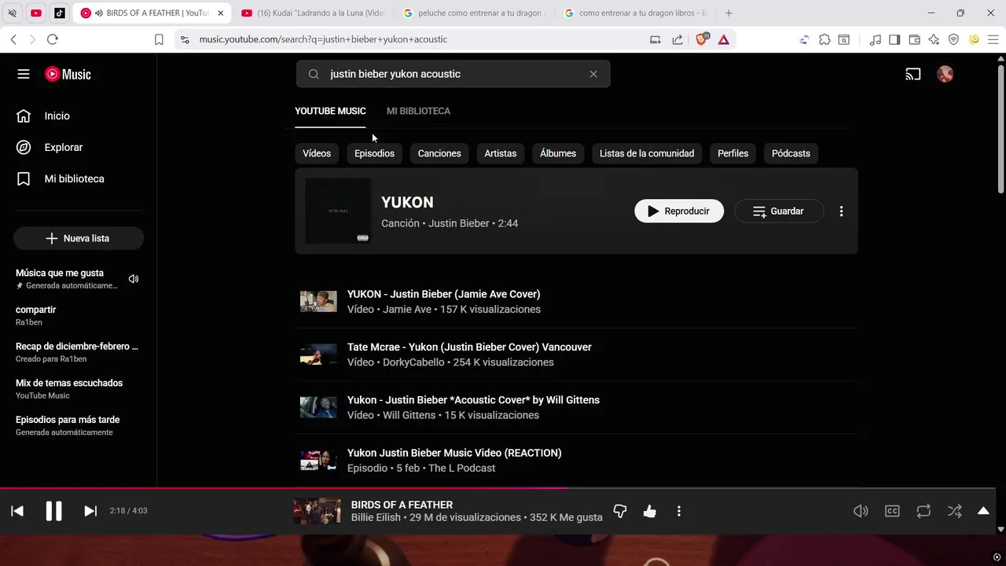Switch to the YOUTUBE MUSIC tab
1006x566 pixels.
[330, 111]
